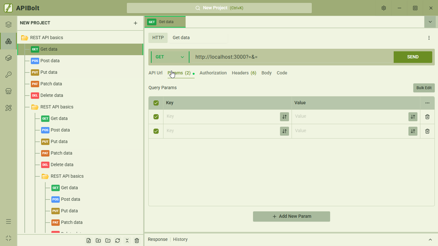Switch to the Headers tab

[x=244, y=73]
